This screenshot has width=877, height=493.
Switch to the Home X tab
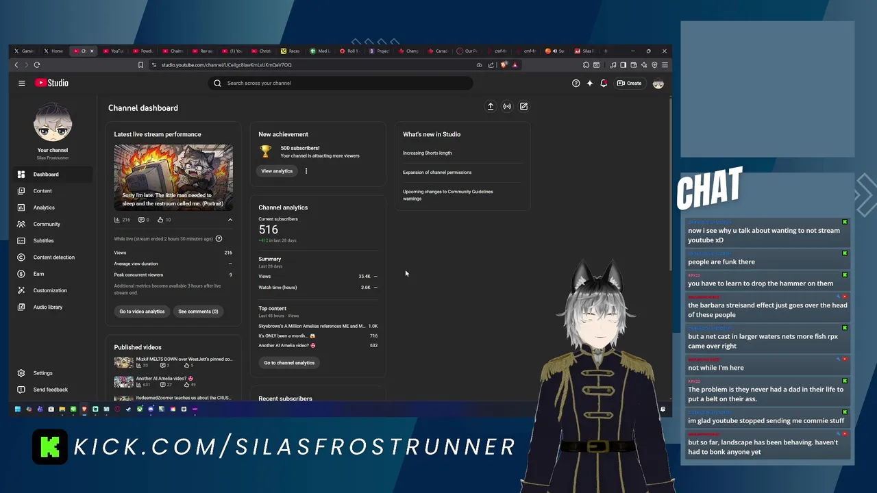pyautogui.click(x=53, y=51)
